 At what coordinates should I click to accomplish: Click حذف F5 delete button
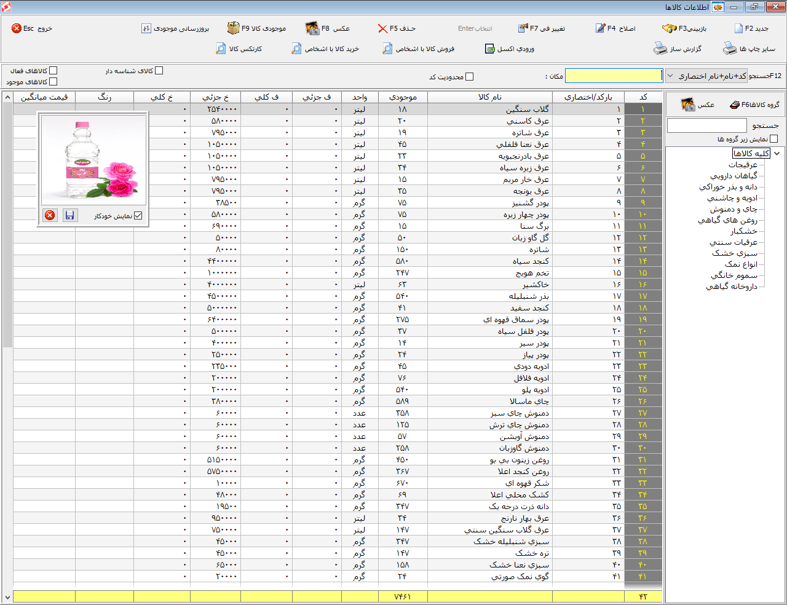[397, 28]
